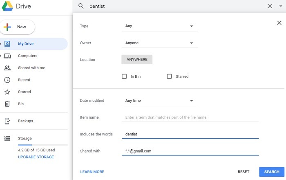Click the ANYWHERE location button
The width and height of the screenshot is (286, 180).
[x=137, y=59]
